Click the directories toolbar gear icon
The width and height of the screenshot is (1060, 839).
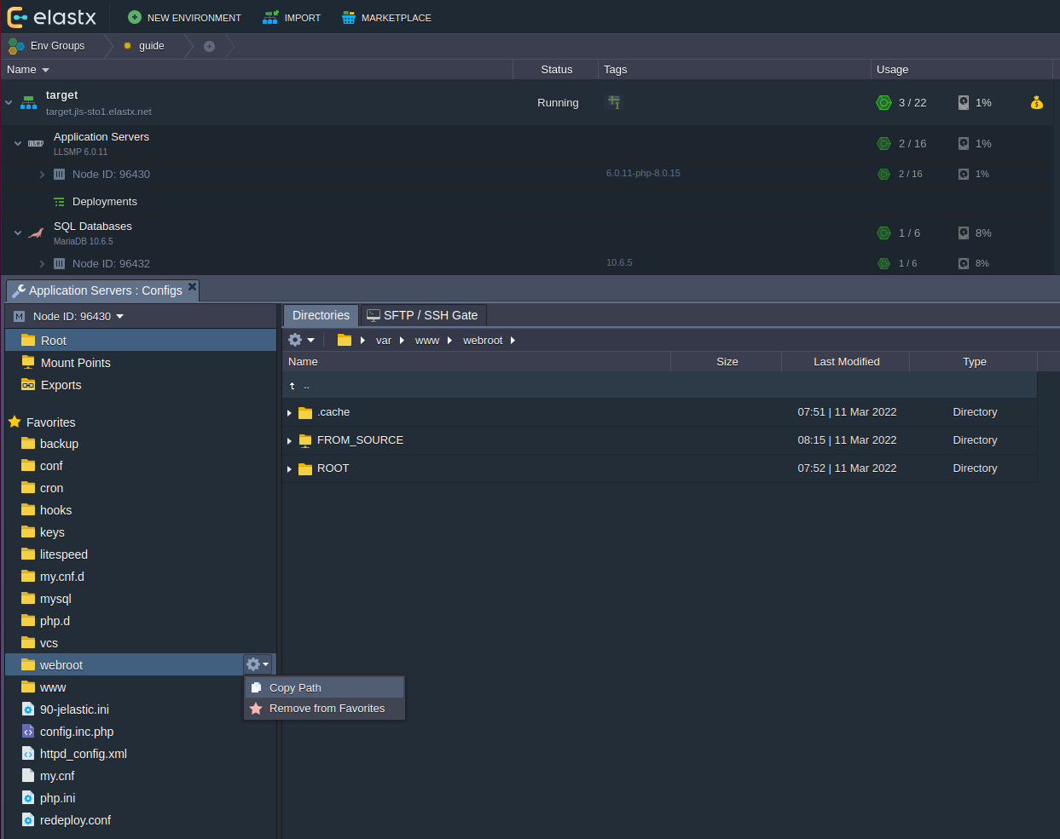(x=300, y=340)
